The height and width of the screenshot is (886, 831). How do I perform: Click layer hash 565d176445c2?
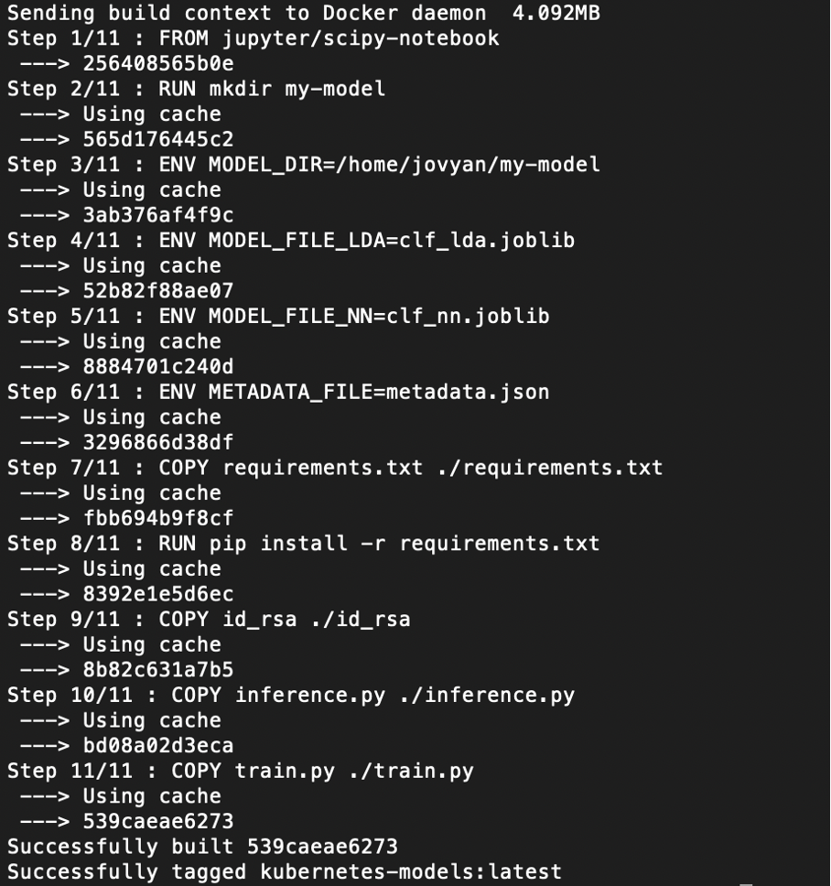(x=157, y=139)
